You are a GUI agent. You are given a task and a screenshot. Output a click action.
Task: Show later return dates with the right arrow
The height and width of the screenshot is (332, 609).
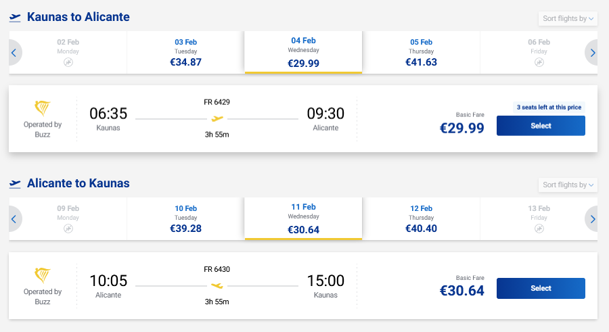point(593,219)
